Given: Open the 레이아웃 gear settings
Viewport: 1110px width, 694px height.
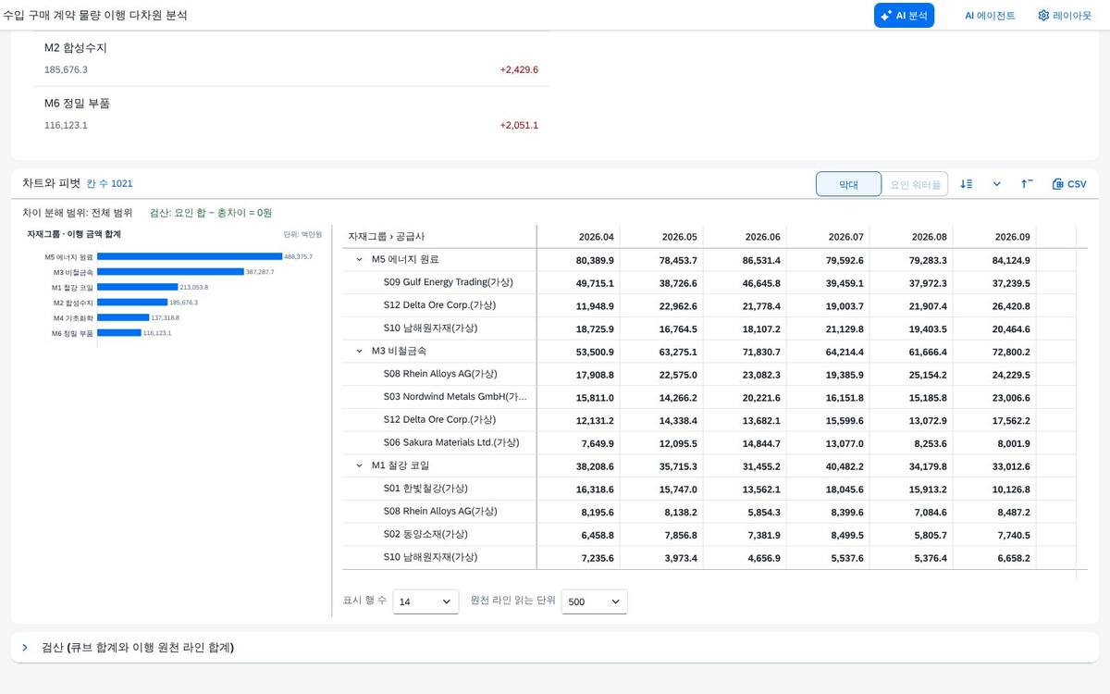Looking at the screenshot, I should pos(1064,15).
